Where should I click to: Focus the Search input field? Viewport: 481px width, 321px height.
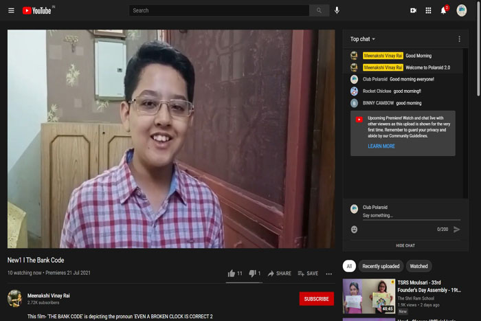219,10
